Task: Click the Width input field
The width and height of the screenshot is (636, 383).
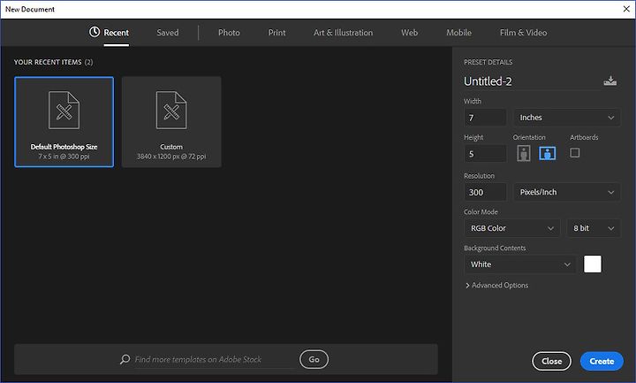Action: (485, 118)
